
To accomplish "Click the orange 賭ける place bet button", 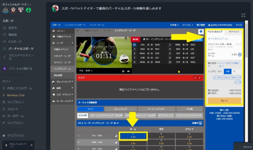I will pos(225,101).
